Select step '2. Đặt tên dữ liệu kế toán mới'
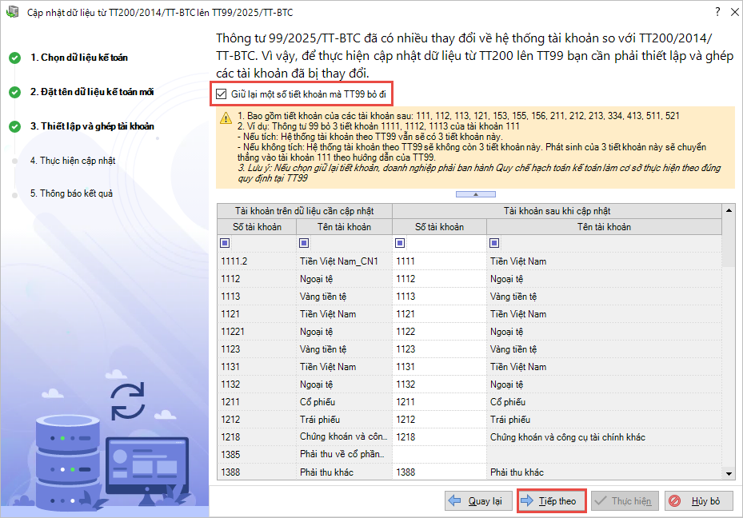The width and height of the screenshot is (743, 518). coord(92,92)
